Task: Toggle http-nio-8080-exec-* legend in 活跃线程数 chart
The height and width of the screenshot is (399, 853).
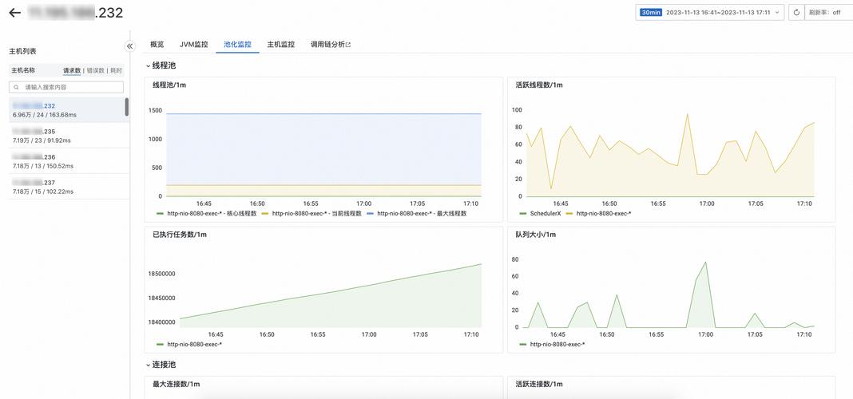Action: tap(598, 214)
